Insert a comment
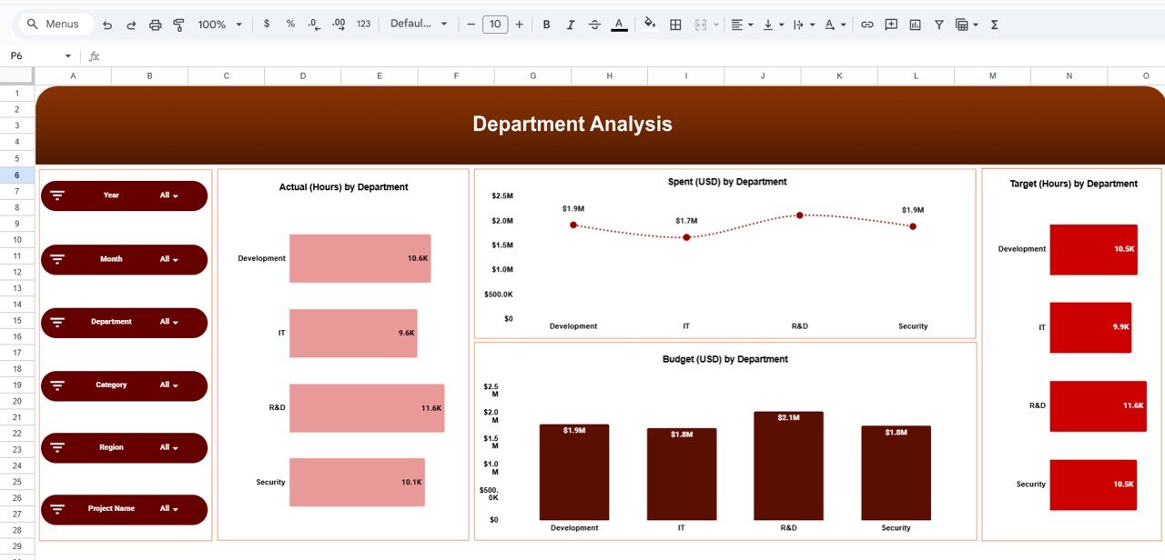 [890, 25]
